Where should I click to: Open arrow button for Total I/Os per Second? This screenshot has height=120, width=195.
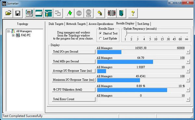[x=188, y=52]
